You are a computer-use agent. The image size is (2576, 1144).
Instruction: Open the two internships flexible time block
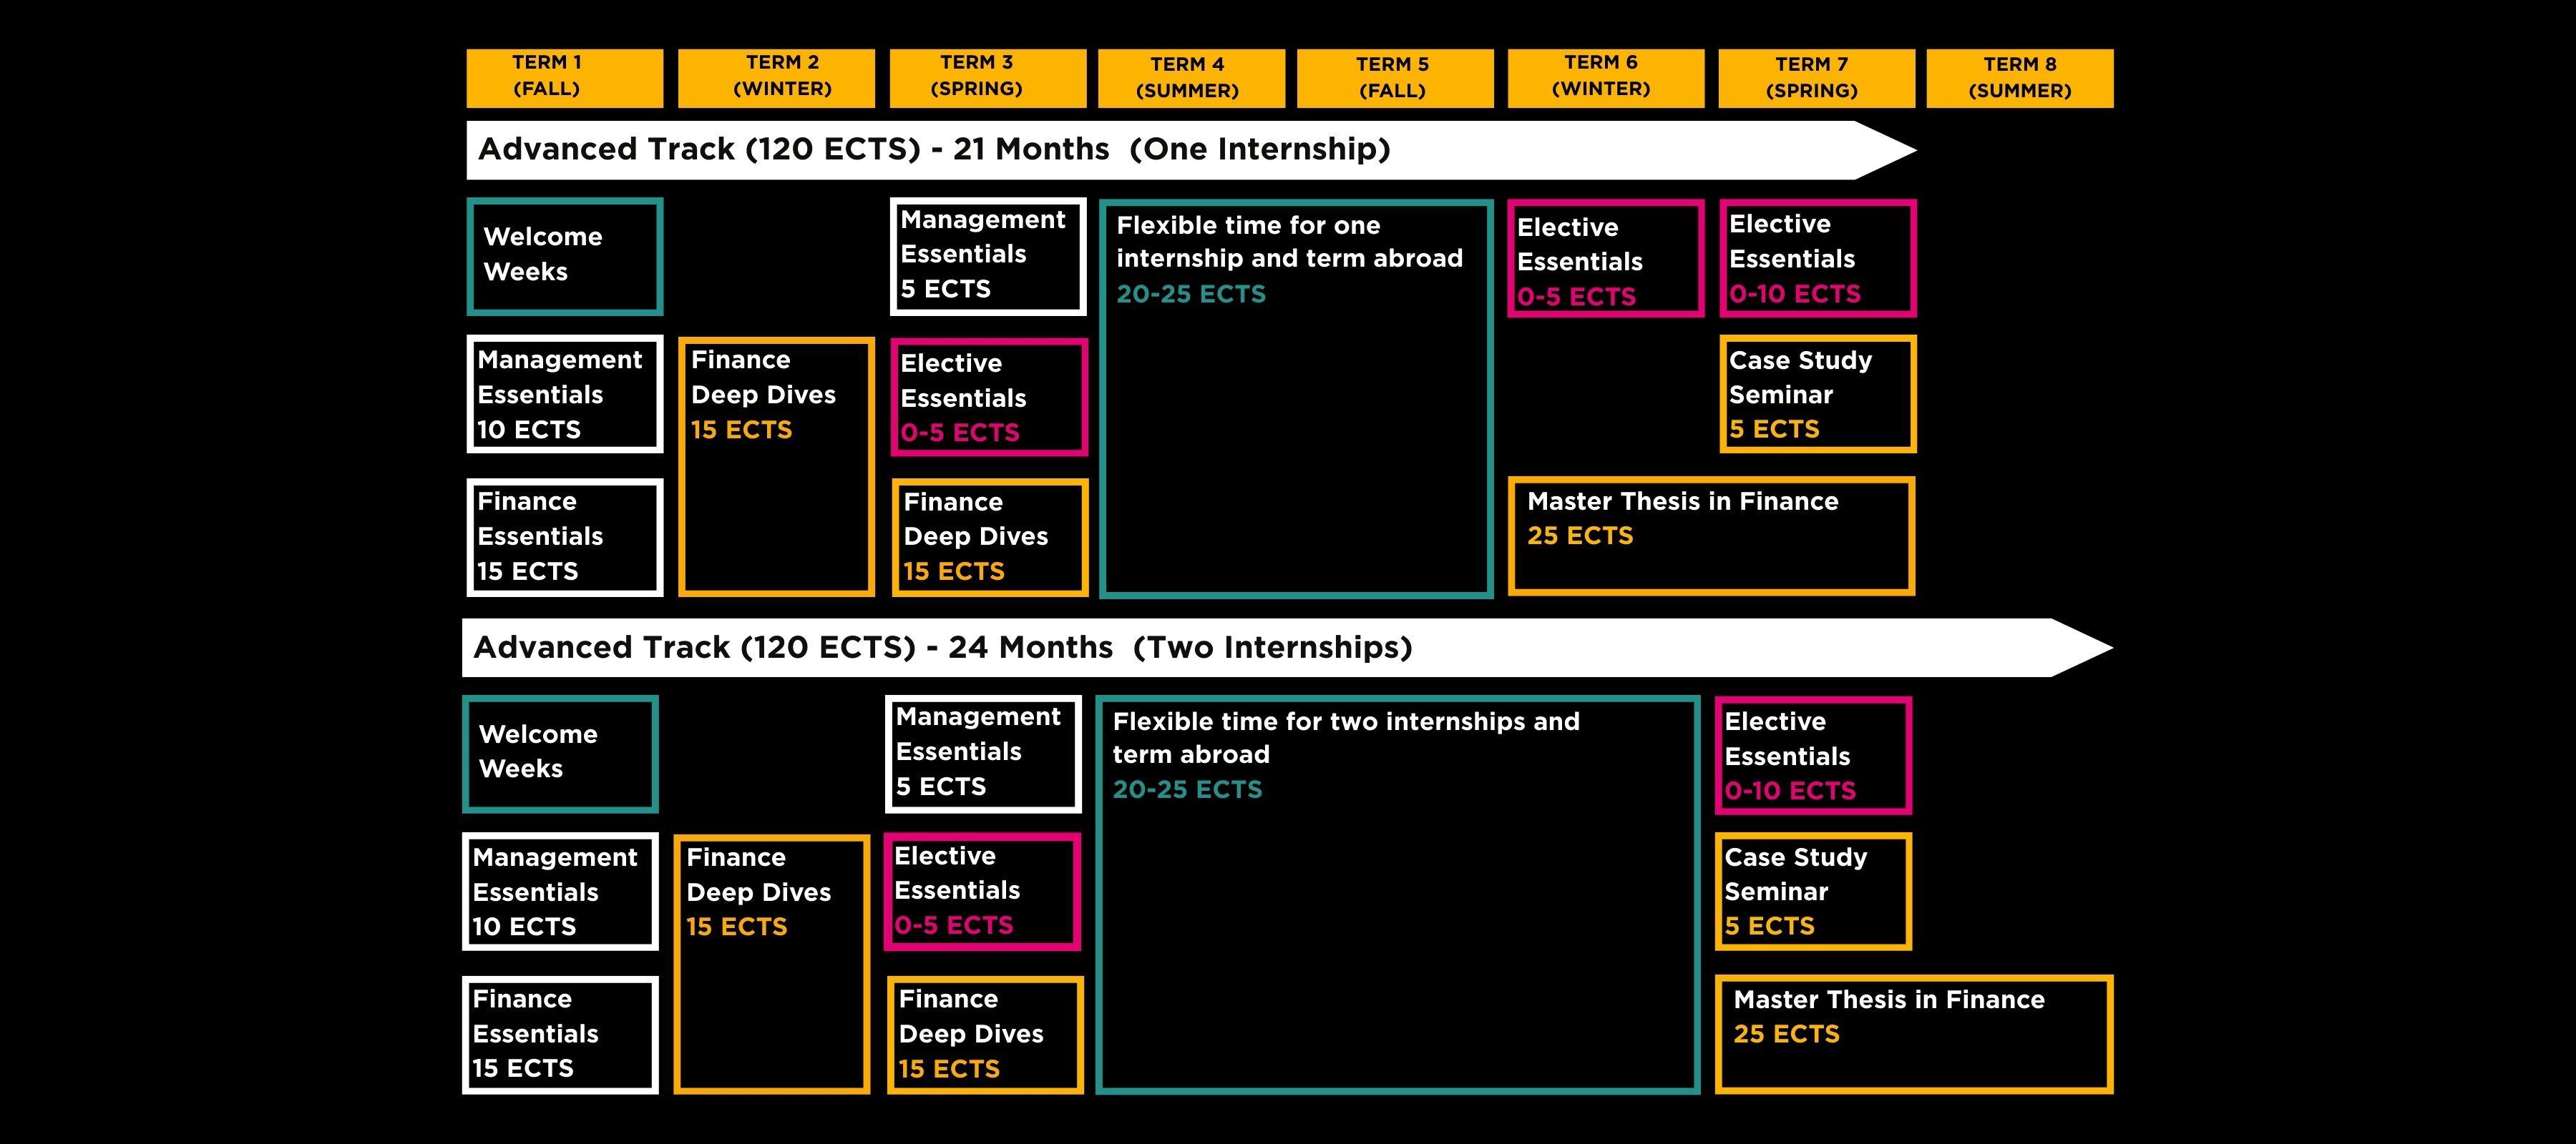click(1400, 889)
